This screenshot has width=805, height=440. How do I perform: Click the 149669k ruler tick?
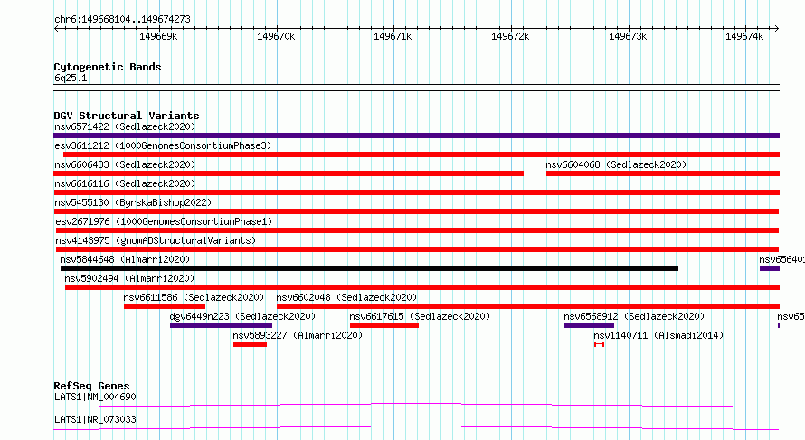pyautogui.click(x=158, y=36)
